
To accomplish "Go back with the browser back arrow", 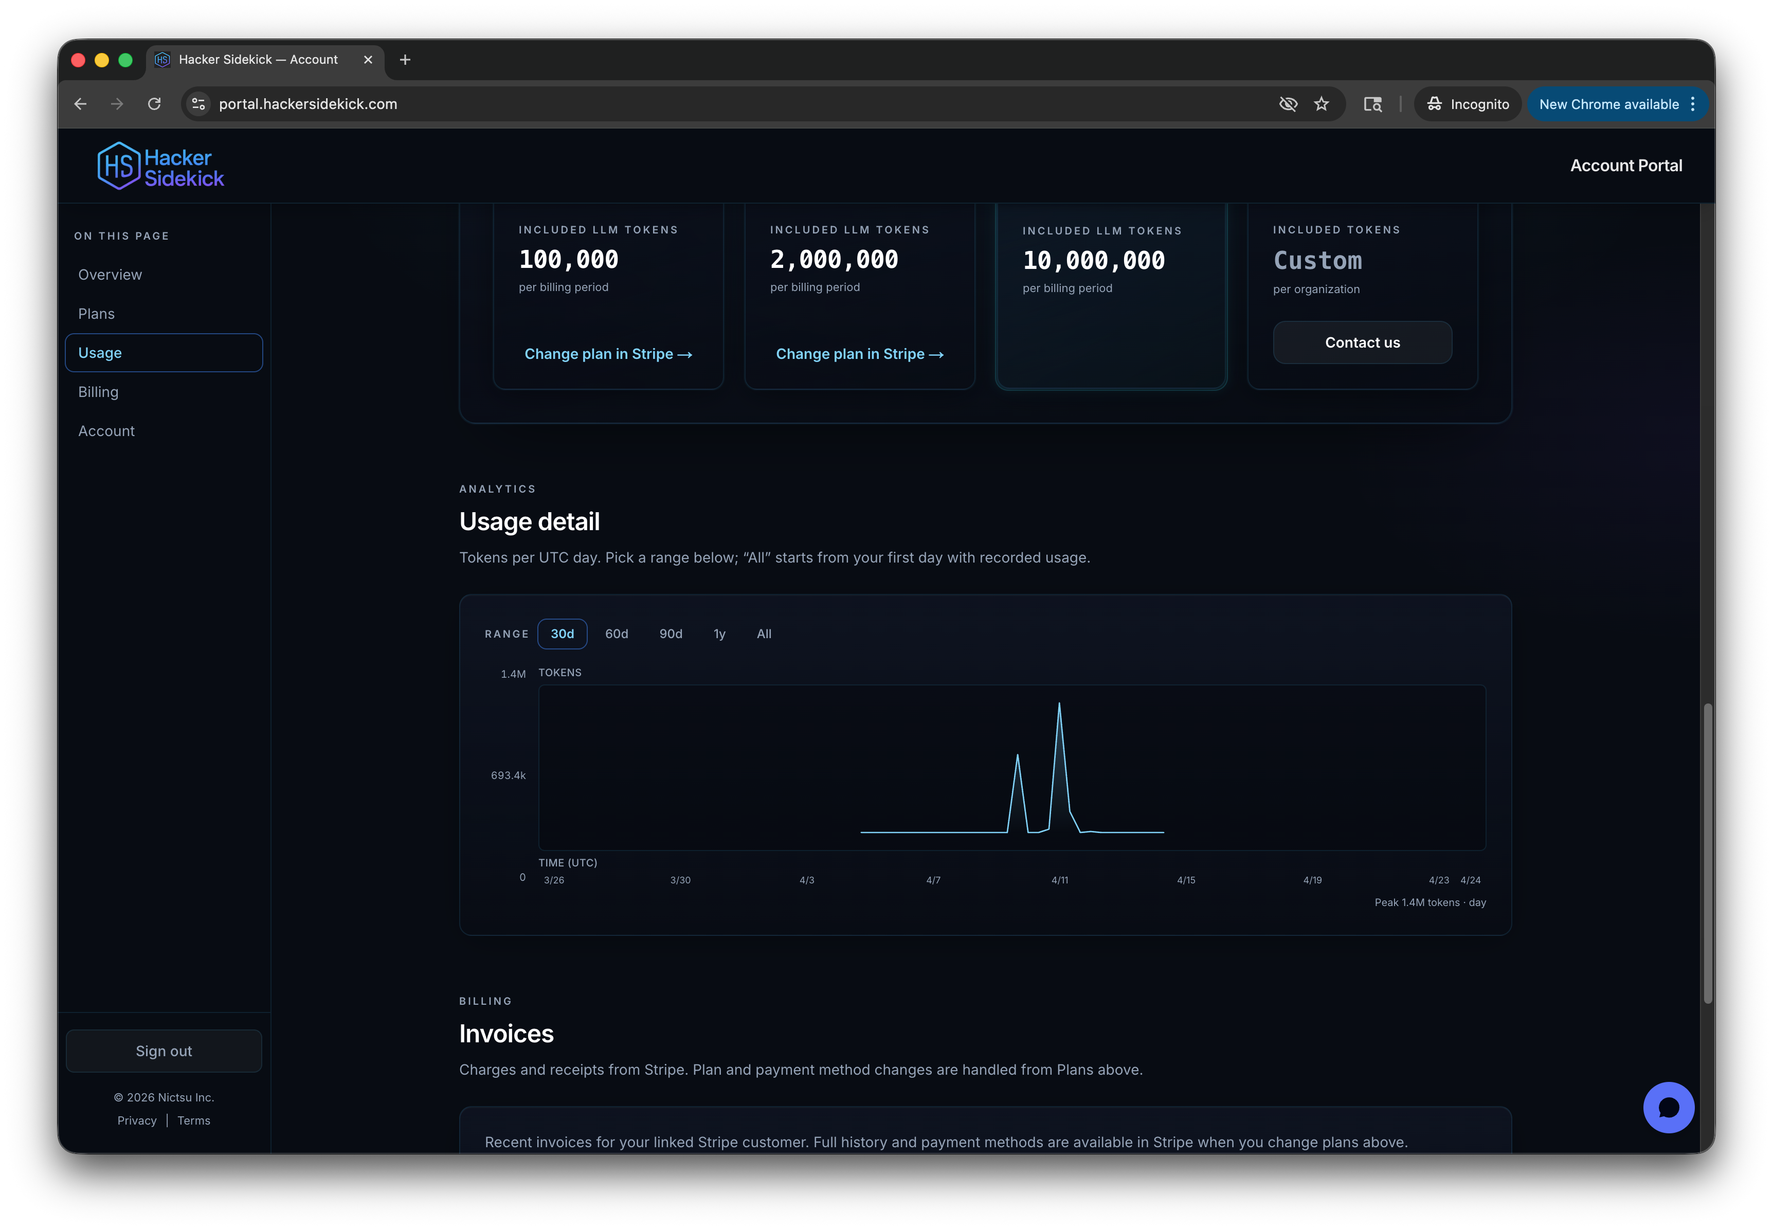I will click(80, 104).
